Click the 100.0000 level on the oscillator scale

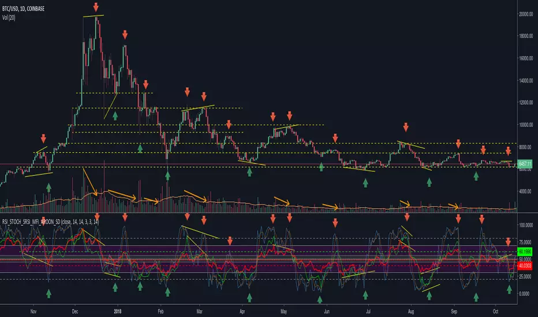pyautogui.click(x=526, y=225)
